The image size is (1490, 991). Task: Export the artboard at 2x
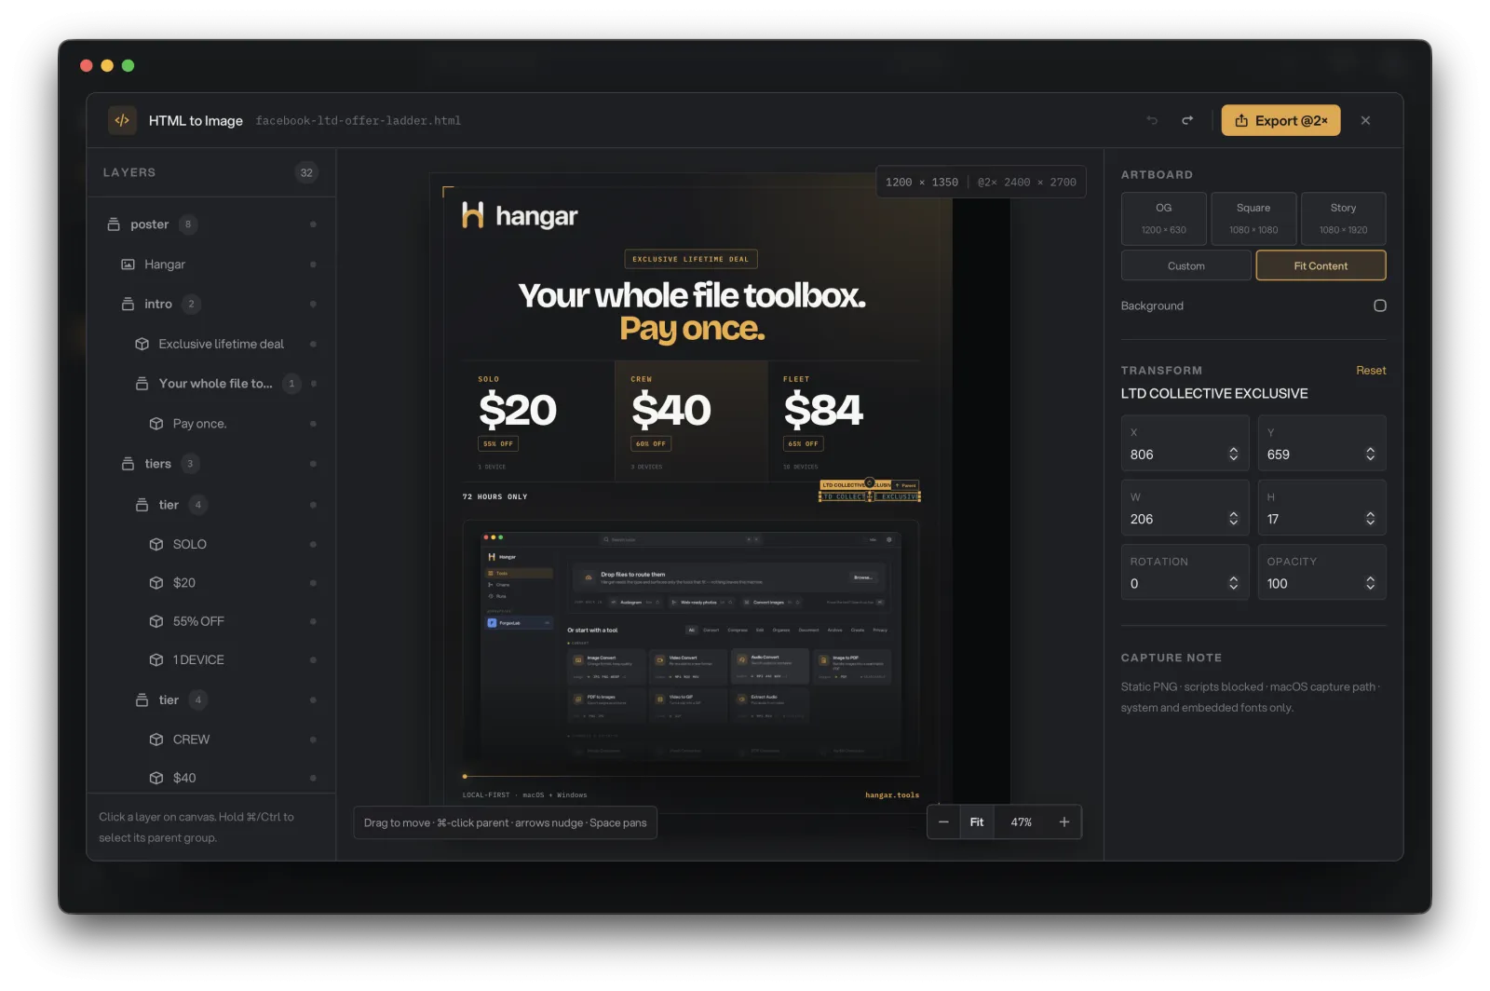(1280, 120)
